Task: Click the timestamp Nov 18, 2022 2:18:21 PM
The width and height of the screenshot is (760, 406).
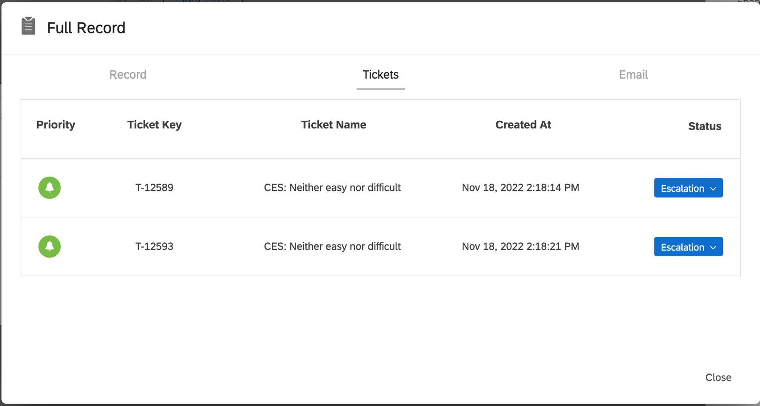Action: tap(520, 246)
